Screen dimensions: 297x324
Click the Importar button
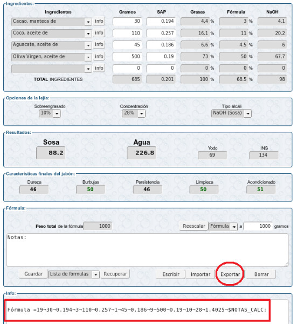click(201, 274)
